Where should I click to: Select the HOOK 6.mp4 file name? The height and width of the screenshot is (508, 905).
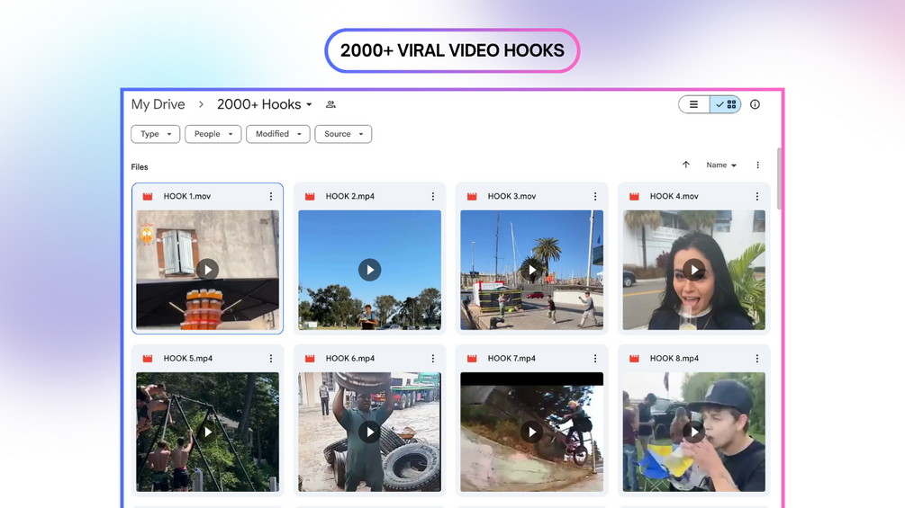pyautogui.click(x=349, y=358)
